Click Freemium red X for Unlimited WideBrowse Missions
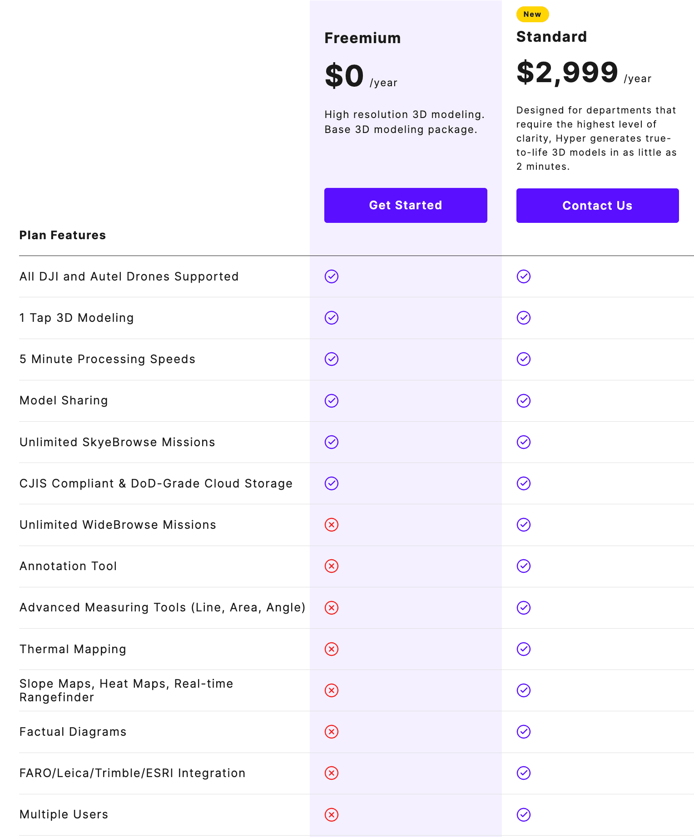Image resolution: width=694 pixels, height=837 pixels. click(x=332, y=525)
